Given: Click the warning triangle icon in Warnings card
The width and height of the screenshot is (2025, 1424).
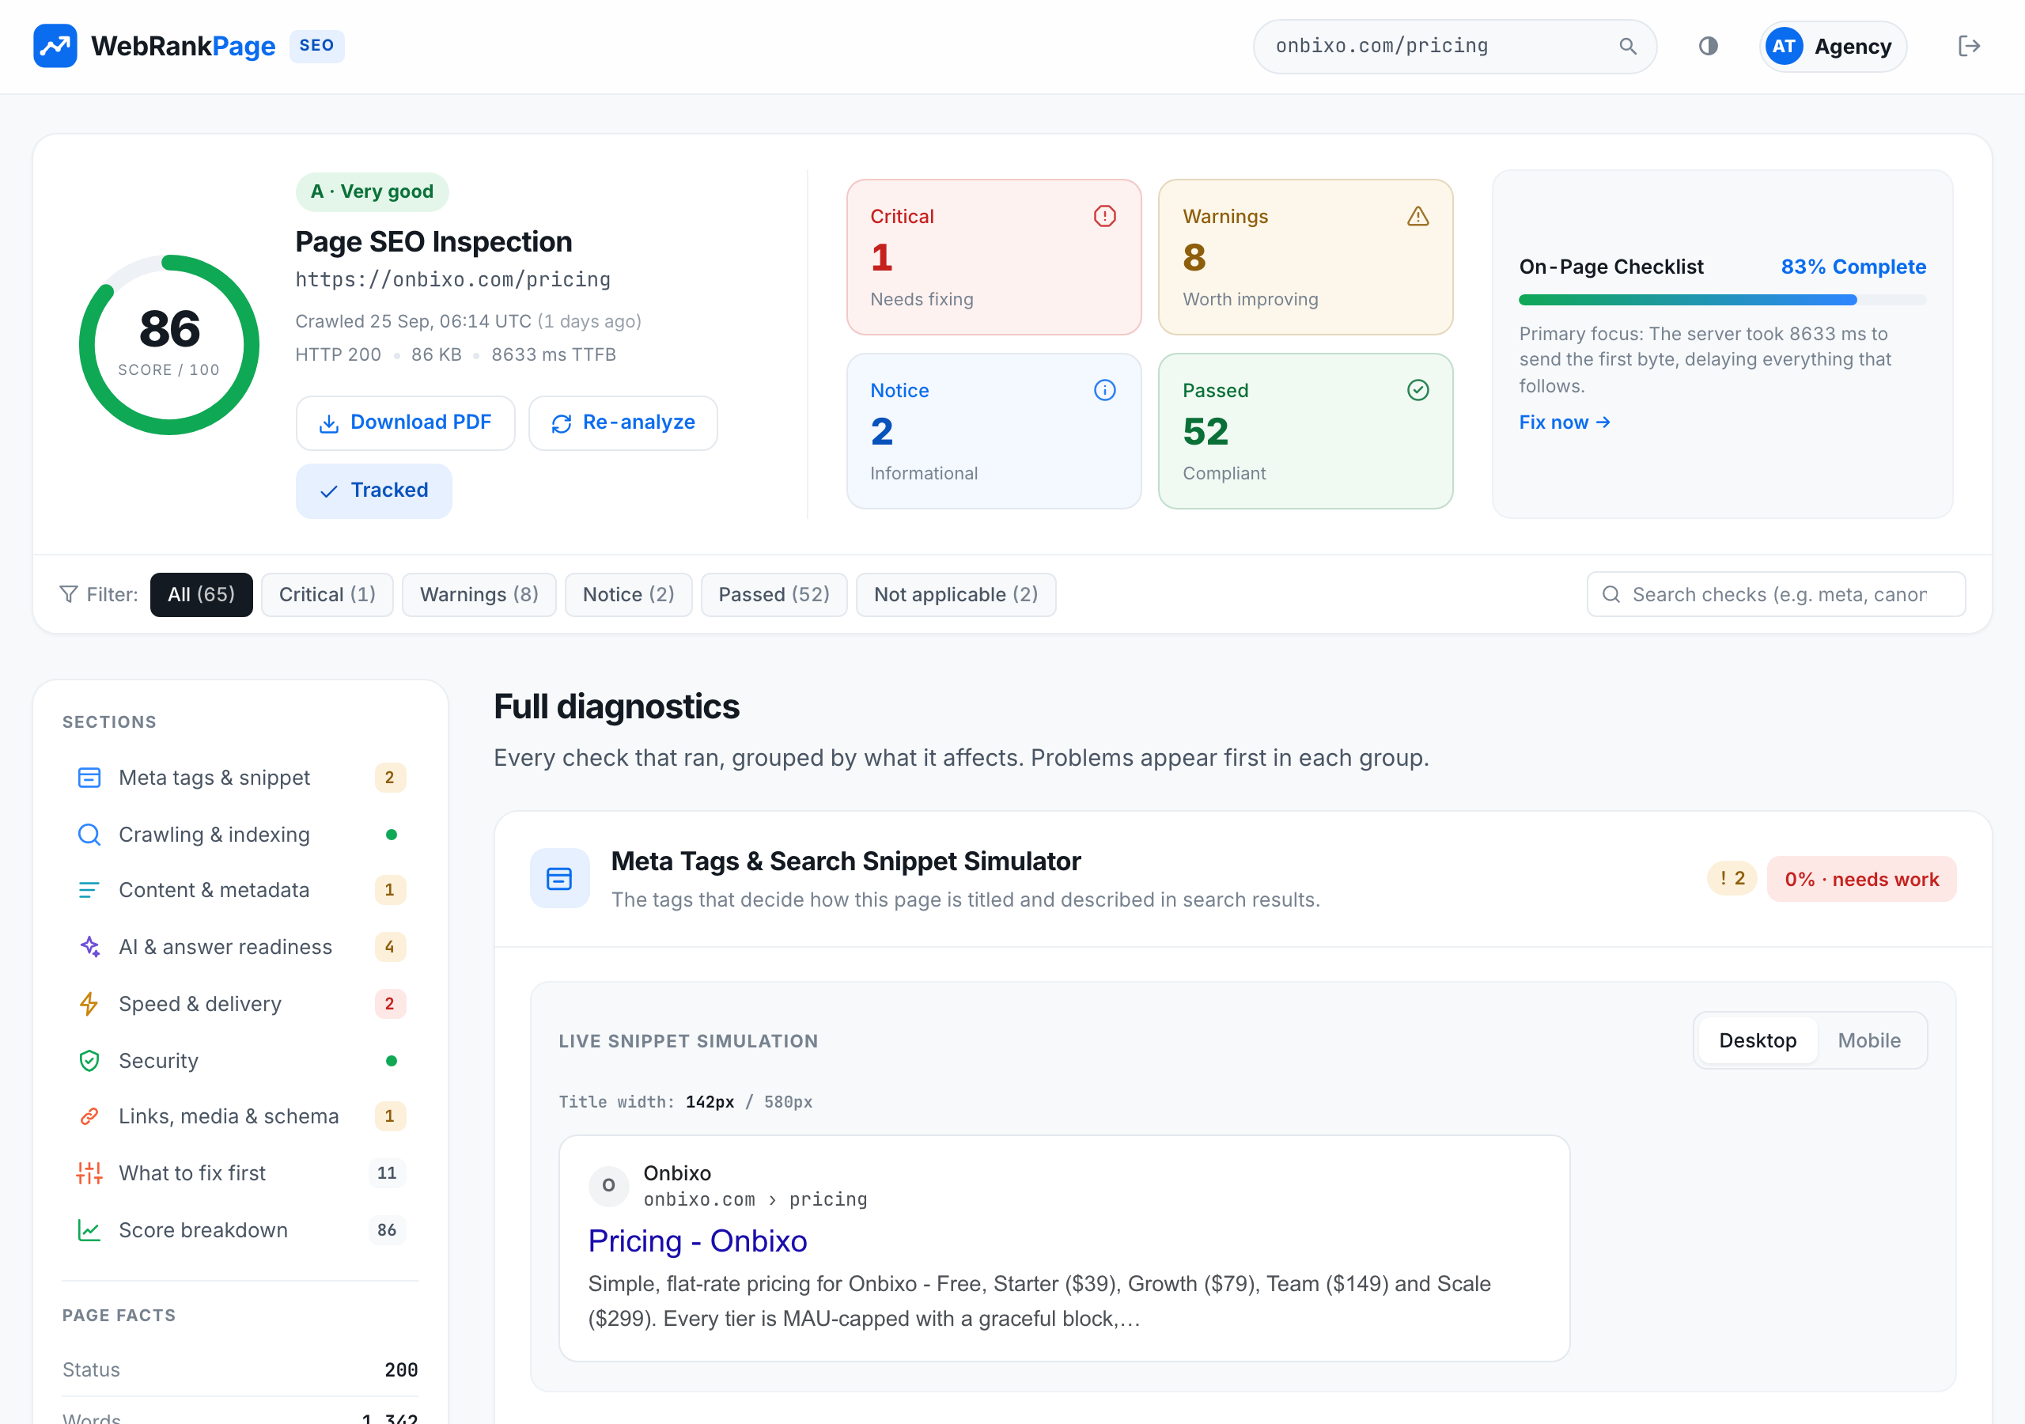Looking at the screenshot, I should tap(1417, 216).
